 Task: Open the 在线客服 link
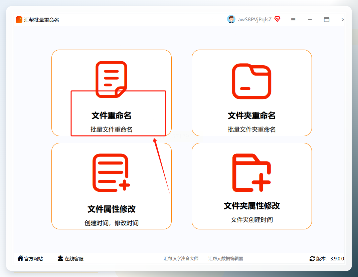(74, 259)
